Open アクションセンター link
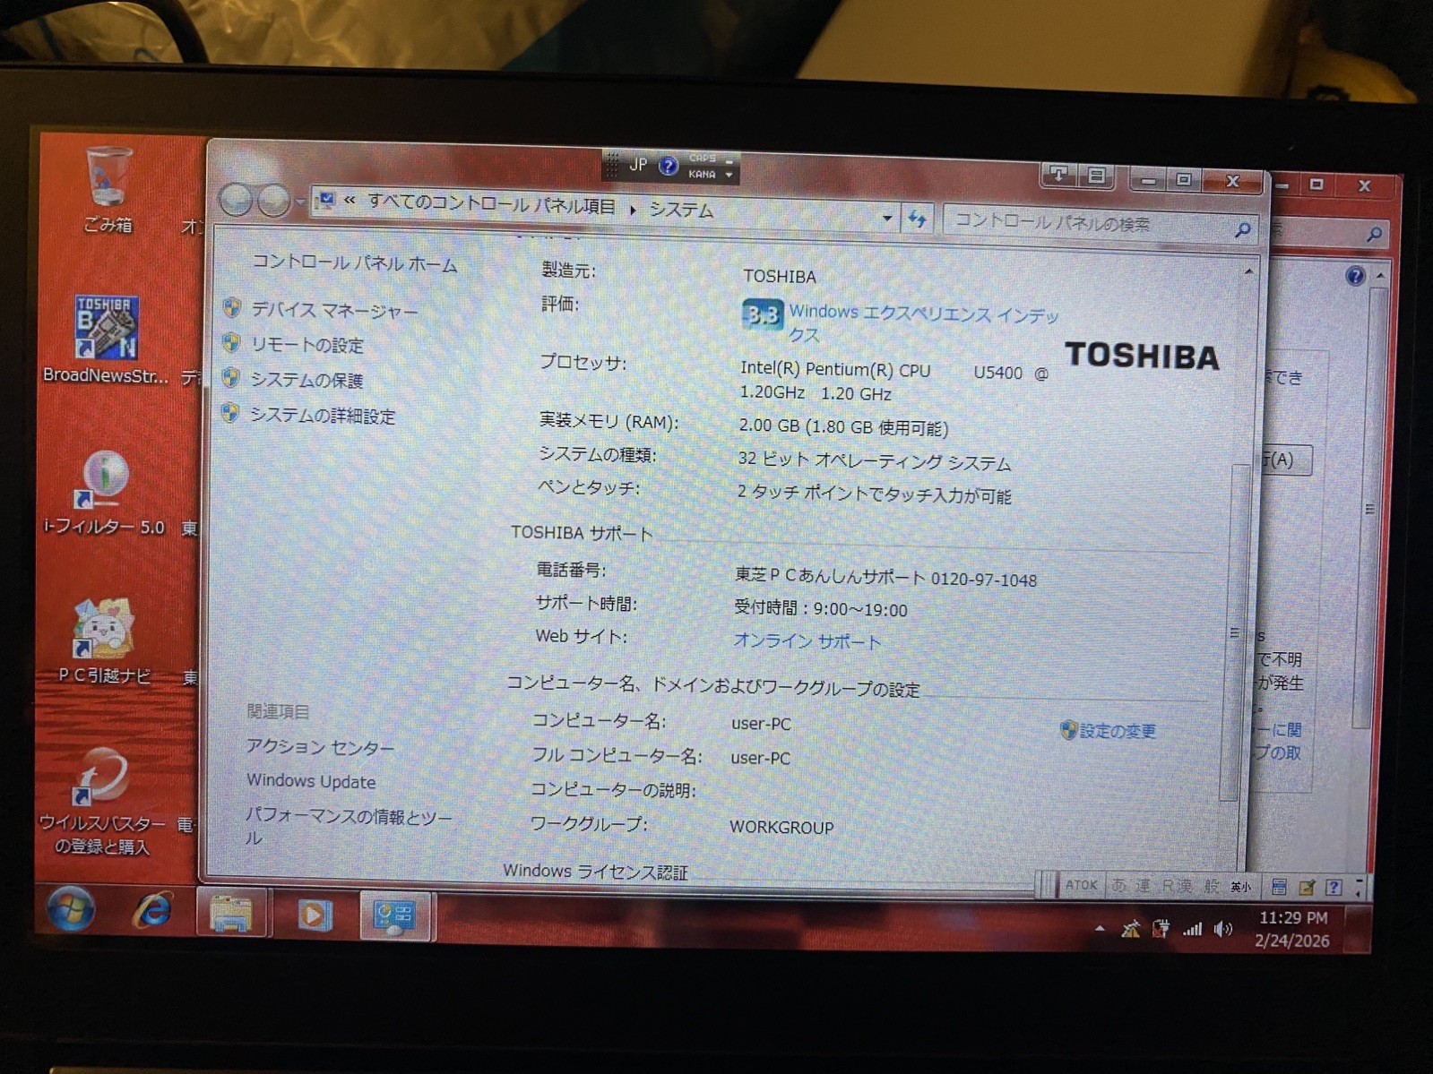1433x1074 pixels. [x=320, y=747]
